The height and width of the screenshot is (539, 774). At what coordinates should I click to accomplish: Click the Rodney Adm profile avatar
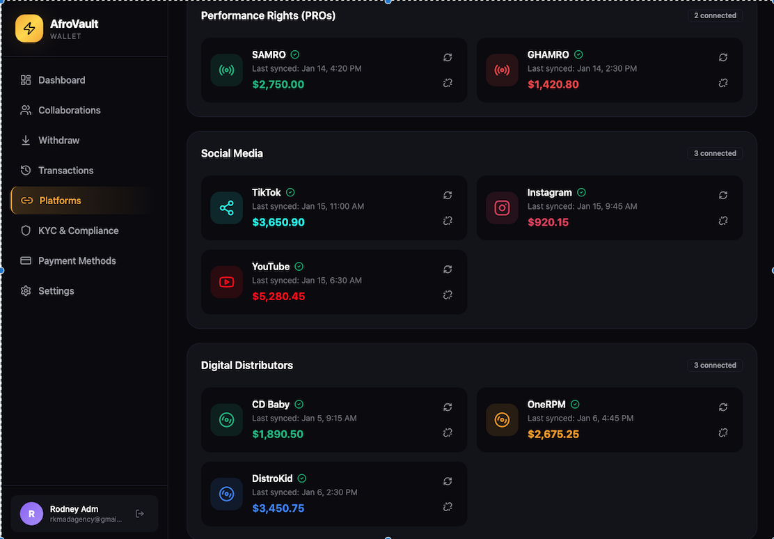click(x=31, y=514)
